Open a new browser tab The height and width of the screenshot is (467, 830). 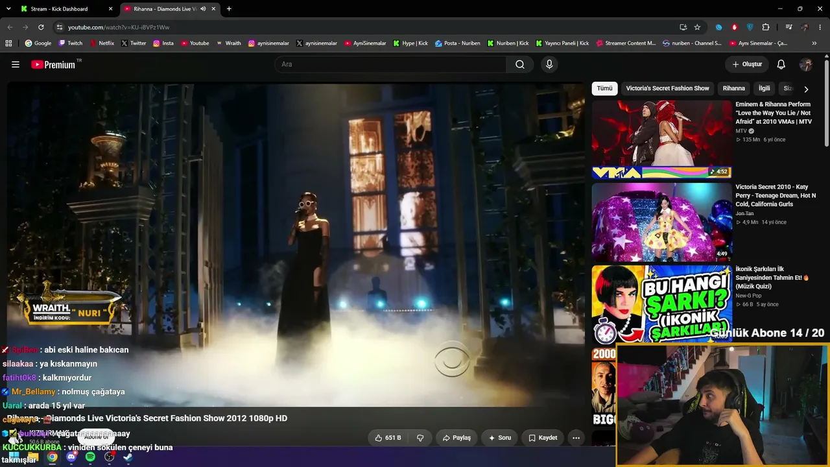click(229, 9)
